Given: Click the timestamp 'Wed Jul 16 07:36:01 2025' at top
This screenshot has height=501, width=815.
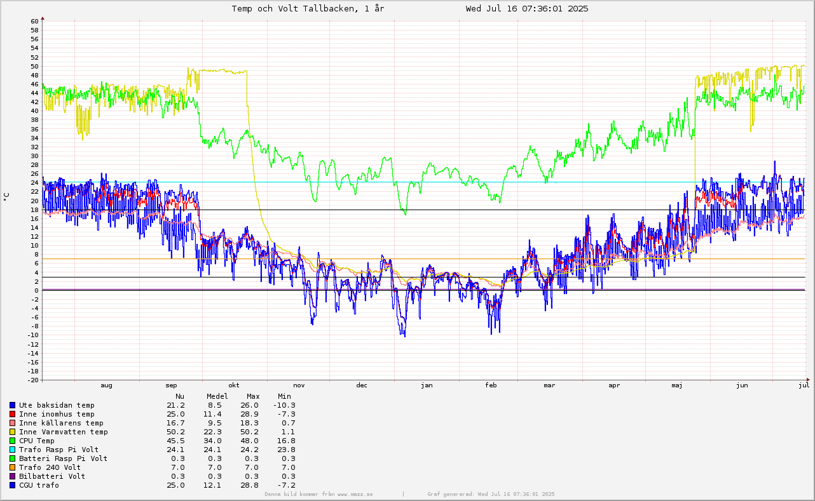Looking at the screenshot, I should [x=527, y=8].
